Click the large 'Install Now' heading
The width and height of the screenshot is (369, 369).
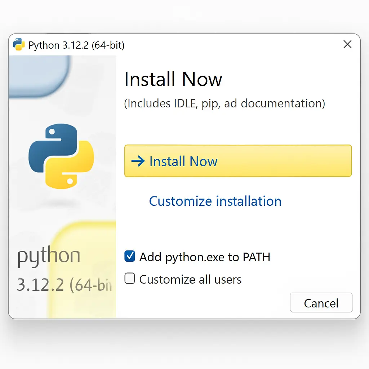click(x=173, y=79)
